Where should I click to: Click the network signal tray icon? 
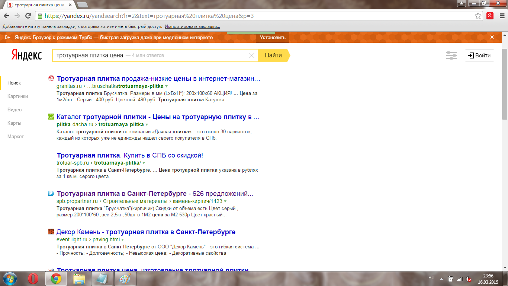point(460,279)
